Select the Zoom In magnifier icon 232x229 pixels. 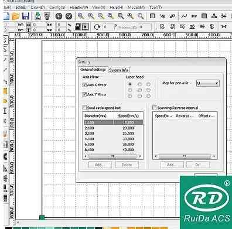pos(81,16)
